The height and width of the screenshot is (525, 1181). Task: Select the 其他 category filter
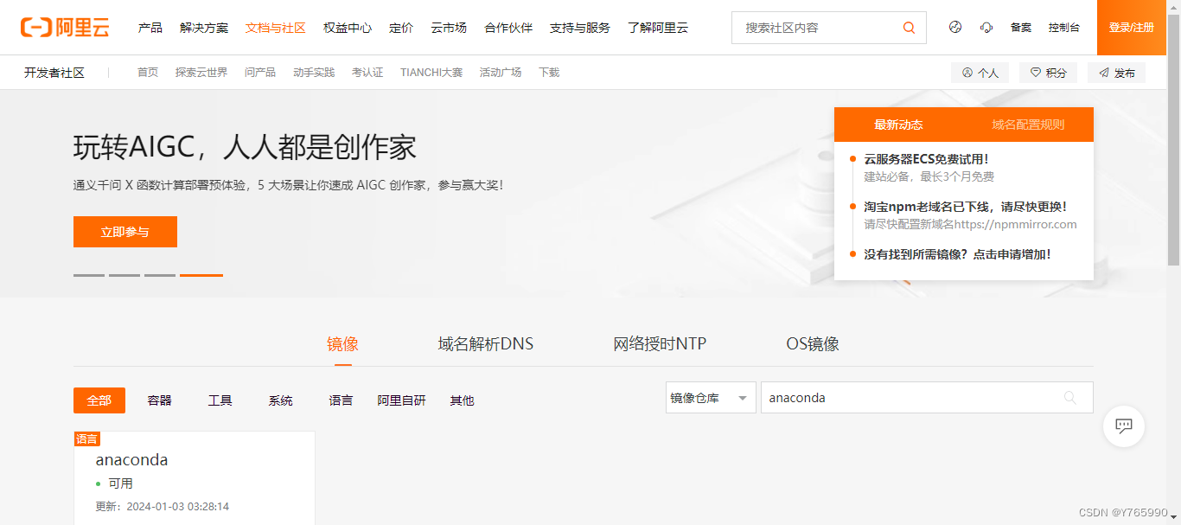pyautogui.click(x=463, y=400)
